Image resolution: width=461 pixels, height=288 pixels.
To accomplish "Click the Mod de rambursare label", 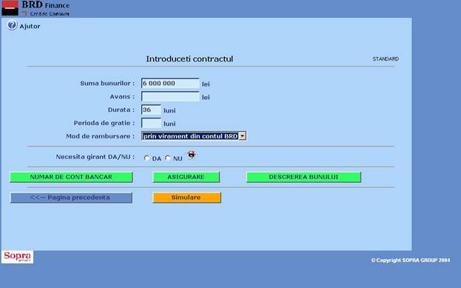I will 100,136.
